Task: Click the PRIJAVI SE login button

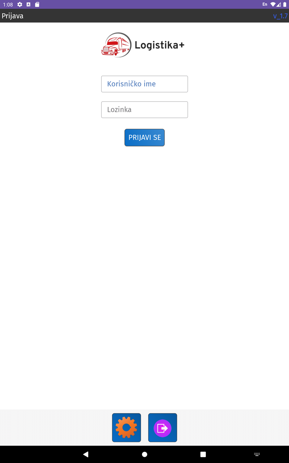Action: (144, 137)
